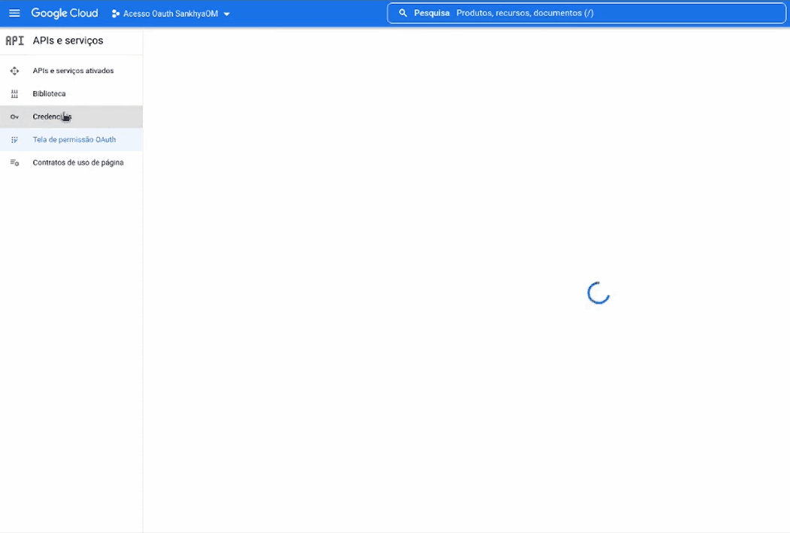Open the Biblioteca page
The height and width of the screenshot is (533, 790).
pos(71,94)
